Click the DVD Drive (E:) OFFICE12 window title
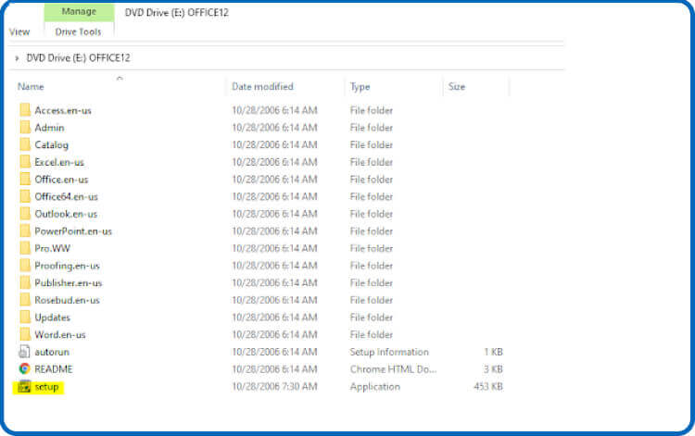 pyautogui.click(x=176, y=12)
